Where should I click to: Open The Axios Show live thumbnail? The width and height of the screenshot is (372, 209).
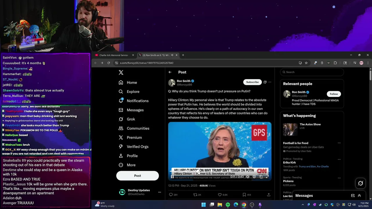(290, 129)
